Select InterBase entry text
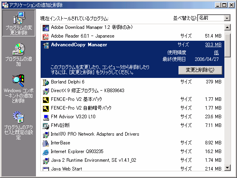The height and width of the screenshot is (178, 237). [x=60, y=143]
